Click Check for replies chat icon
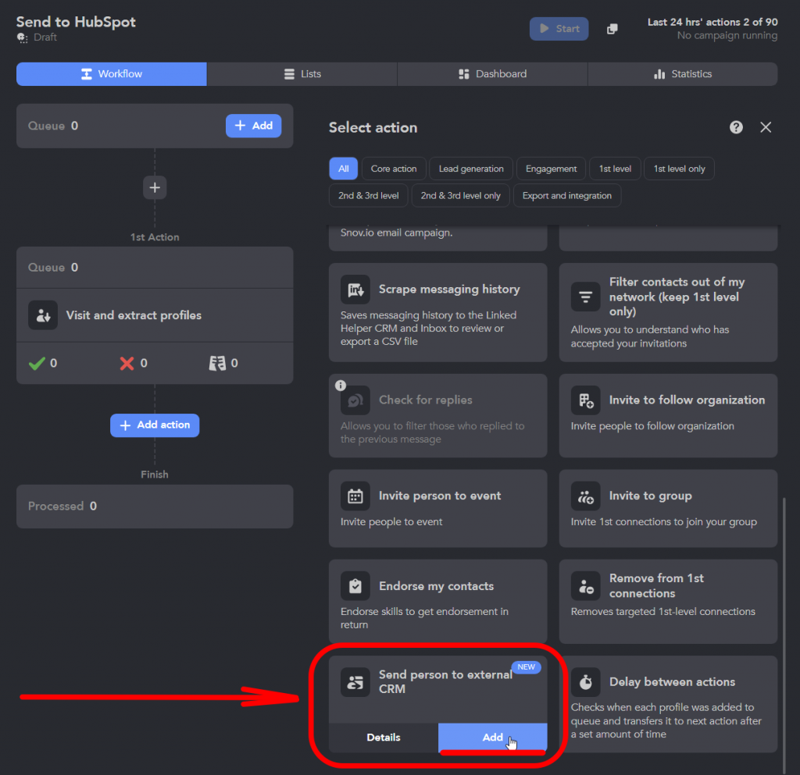This screenshot has width=800, height=775. [x=355, y=400]
